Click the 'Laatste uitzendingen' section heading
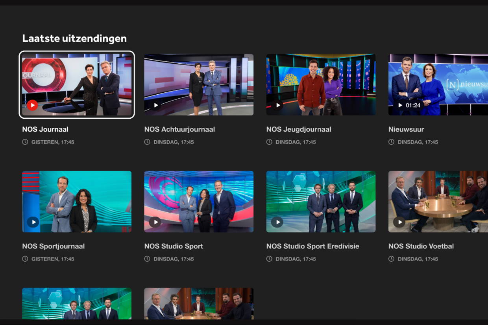The height and width of the screenshot is (325, 488). click(x=74, y=39)
